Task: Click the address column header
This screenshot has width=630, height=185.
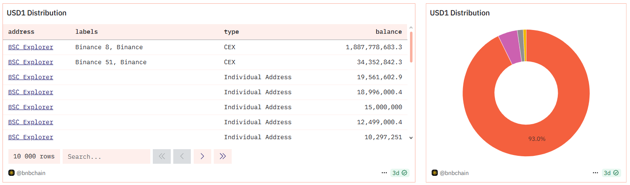Action: pyautogui.click(x=21, y=32)
